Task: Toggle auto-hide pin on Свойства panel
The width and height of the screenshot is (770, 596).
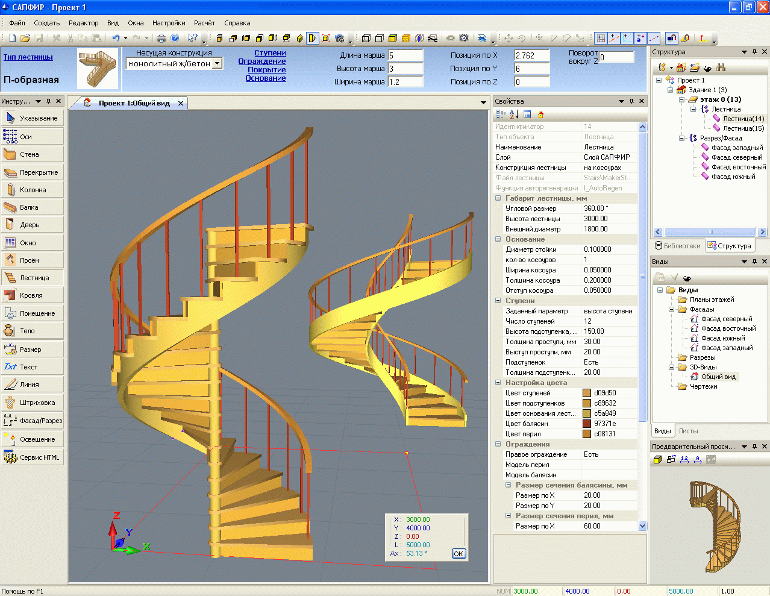Action: coord(631,101)
